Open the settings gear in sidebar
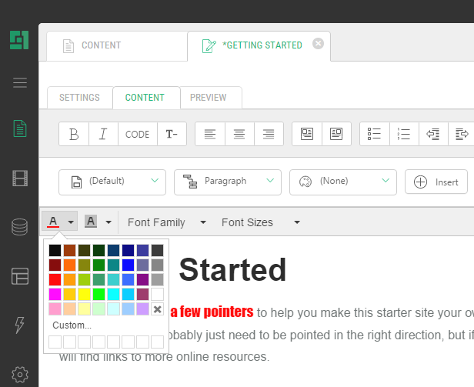The height and width of the screenshot is (387, 474). point(20,375)
